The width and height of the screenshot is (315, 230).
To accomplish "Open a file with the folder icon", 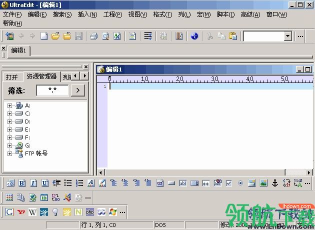I will (55, 36).
